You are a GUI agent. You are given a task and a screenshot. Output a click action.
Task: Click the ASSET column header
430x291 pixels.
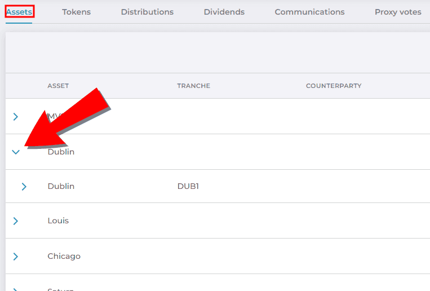point(58,86)
